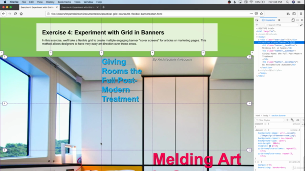Toggle the grid badge on the section element
This screenshot has height=171, width=305.
click(x=293, y=42)
